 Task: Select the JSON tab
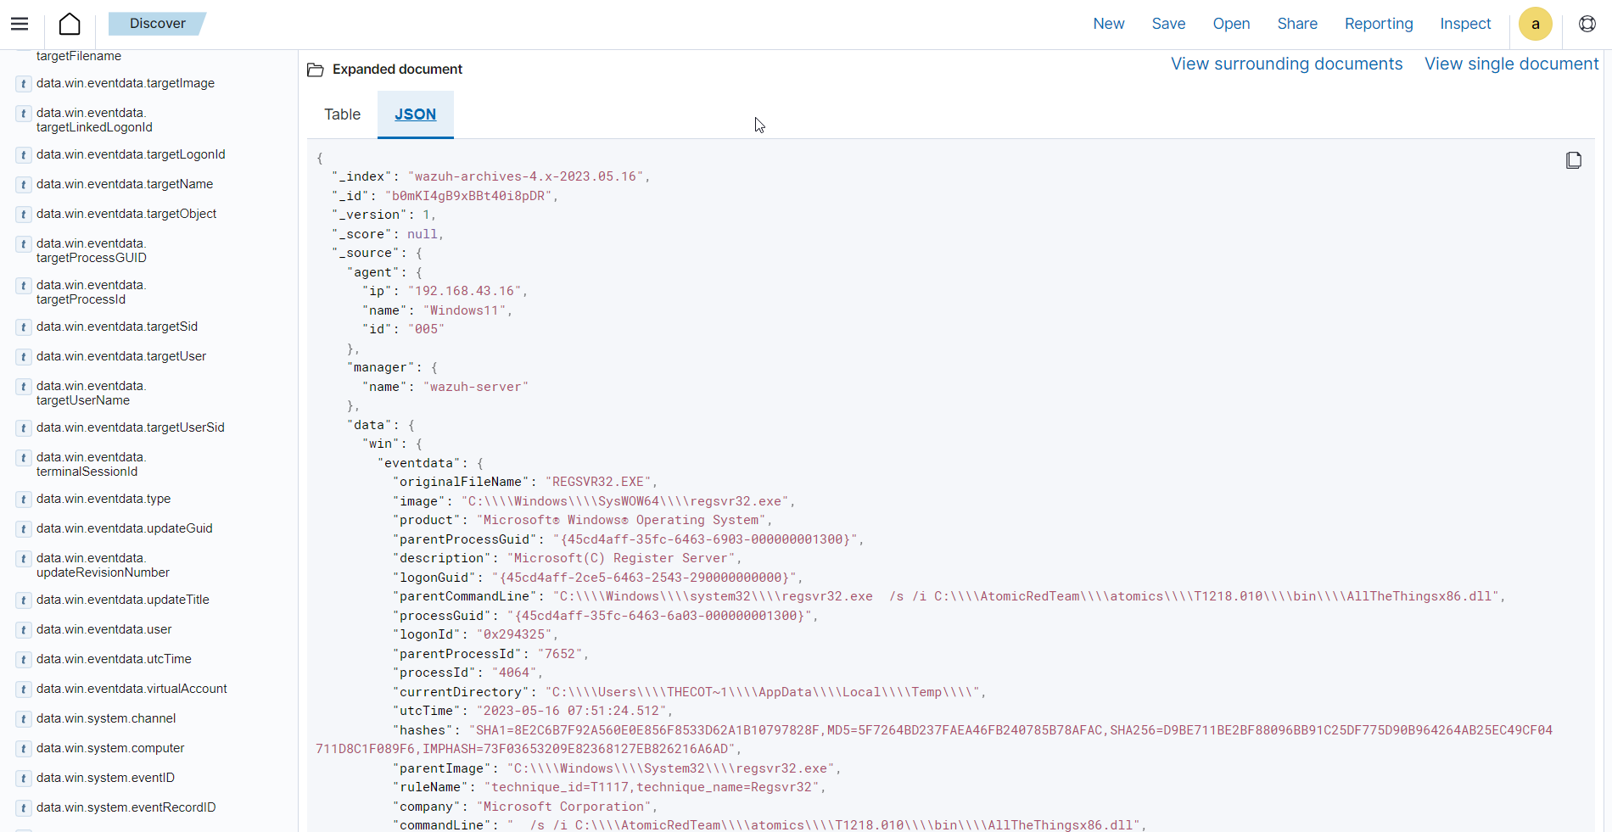click(415, 114)
